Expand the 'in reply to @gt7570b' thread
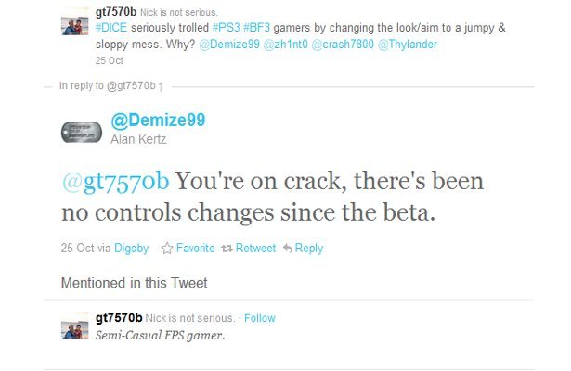This screenshot has width=571, height=371. [111, 86]
